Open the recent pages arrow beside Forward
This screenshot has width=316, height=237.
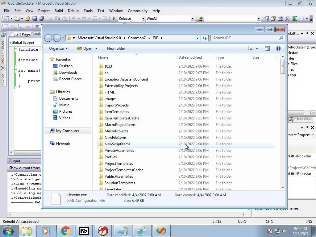click(63, 38)
